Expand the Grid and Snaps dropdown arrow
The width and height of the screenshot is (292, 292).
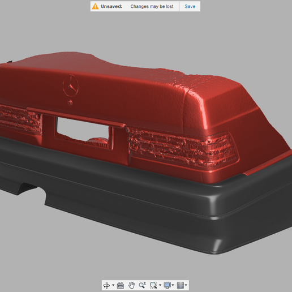[186, 285]
